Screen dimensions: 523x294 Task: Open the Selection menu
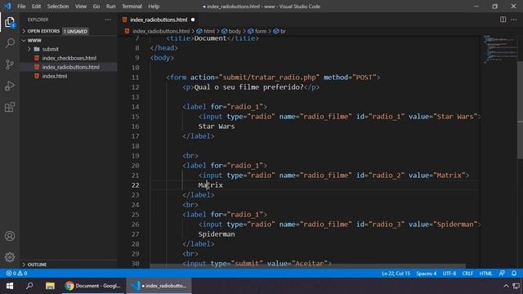(58, 7)
